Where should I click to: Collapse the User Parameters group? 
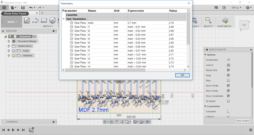coord(63,19)
